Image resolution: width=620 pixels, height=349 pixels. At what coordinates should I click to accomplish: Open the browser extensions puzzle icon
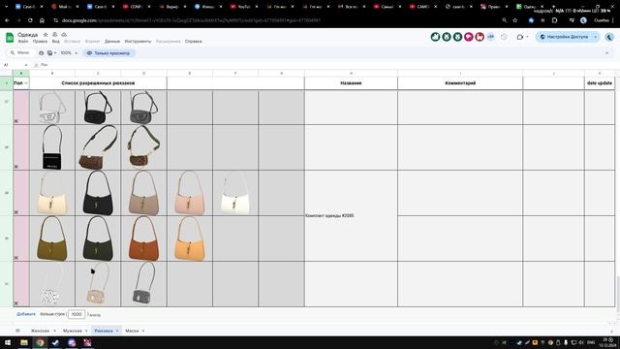click(x=555, y=20)
